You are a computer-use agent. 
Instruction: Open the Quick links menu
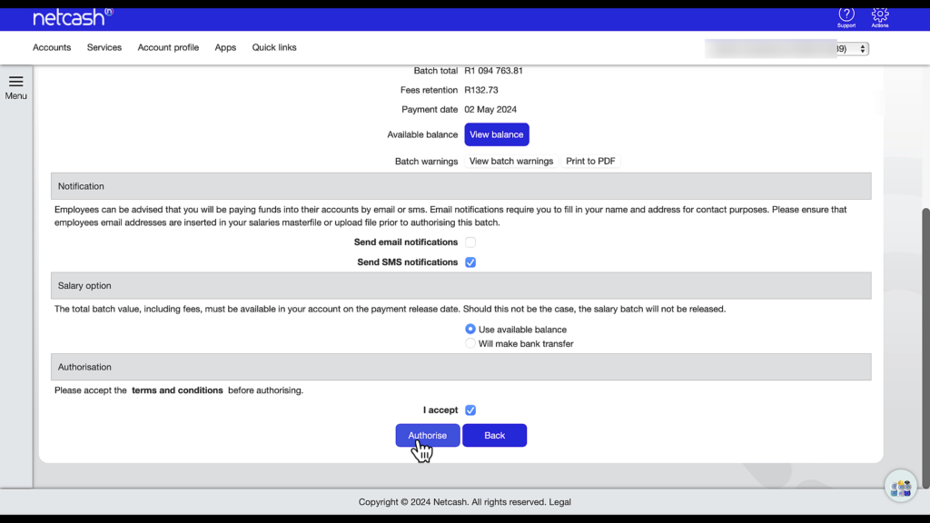(274, 47)
